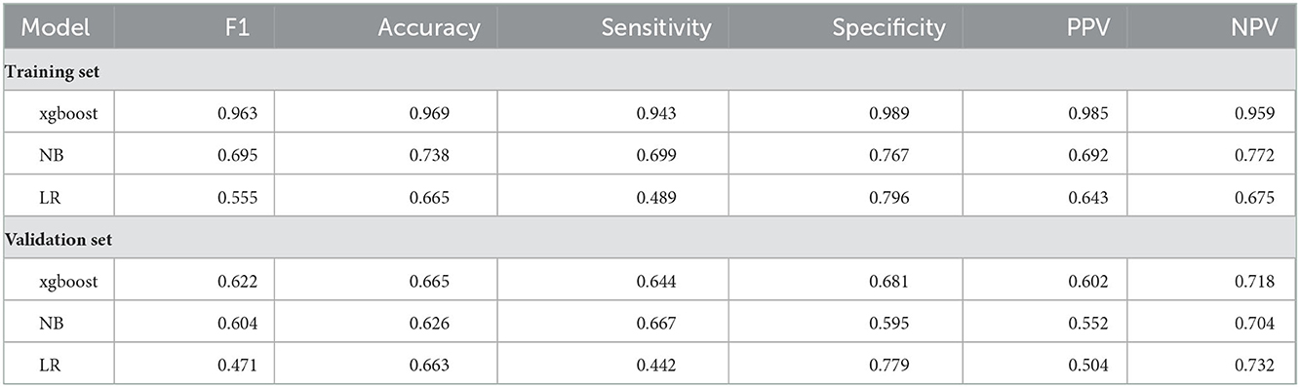This screenshot has height=387, width=1300.
Task: Select validation NB PPV value 0.552
Action: point(1086,324)
